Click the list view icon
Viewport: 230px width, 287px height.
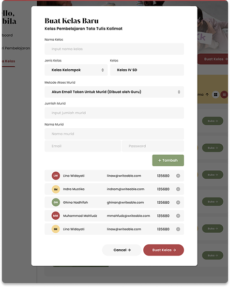coord(224,95)
